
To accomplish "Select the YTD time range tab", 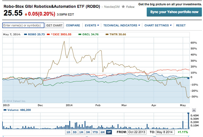I will [95, 132].
